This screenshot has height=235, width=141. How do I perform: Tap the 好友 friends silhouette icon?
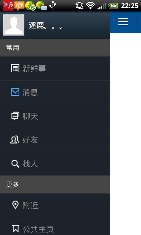(15, 140)
